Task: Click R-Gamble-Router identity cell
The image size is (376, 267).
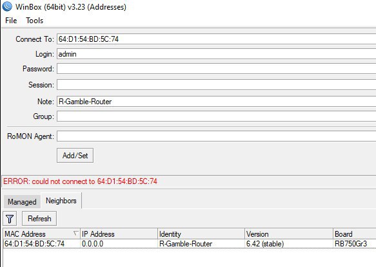Action: (x=186, y=244)
